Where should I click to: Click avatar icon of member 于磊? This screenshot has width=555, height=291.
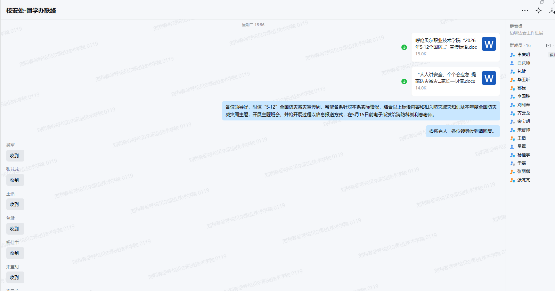(x=512, y=163)
